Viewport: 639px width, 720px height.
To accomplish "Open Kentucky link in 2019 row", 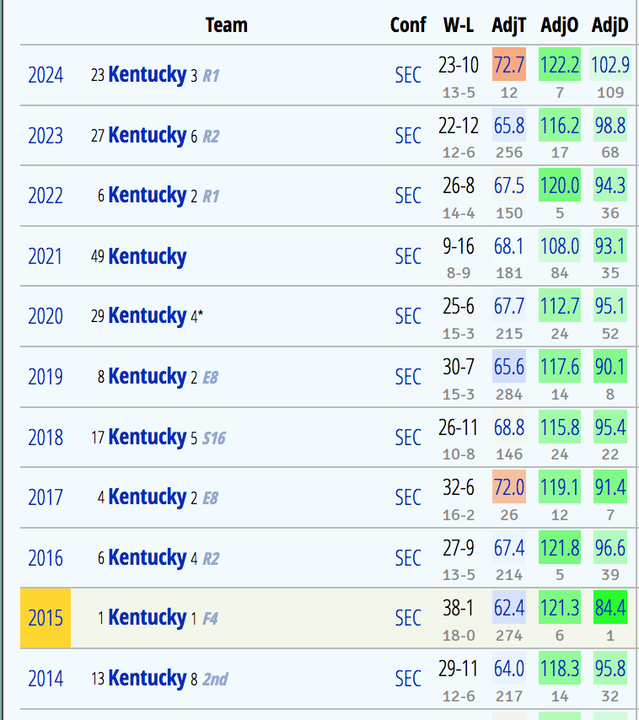I will (147, 376).
